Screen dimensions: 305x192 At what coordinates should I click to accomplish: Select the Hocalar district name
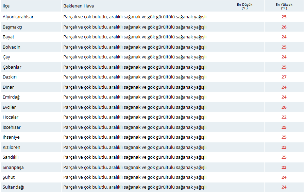point(11,117)
